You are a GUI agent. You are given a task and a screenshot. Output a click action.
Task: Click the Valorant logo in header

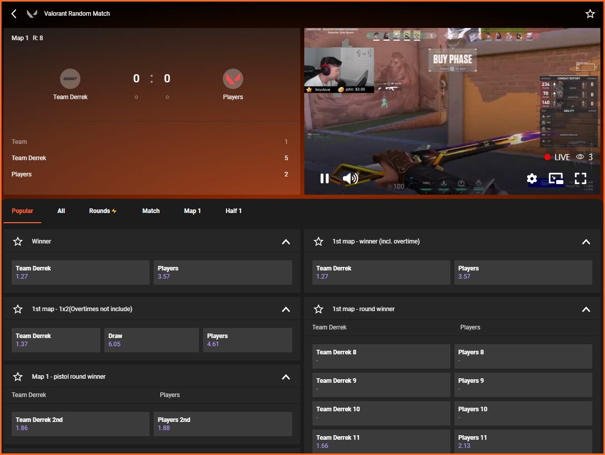[x=32, y=14]
